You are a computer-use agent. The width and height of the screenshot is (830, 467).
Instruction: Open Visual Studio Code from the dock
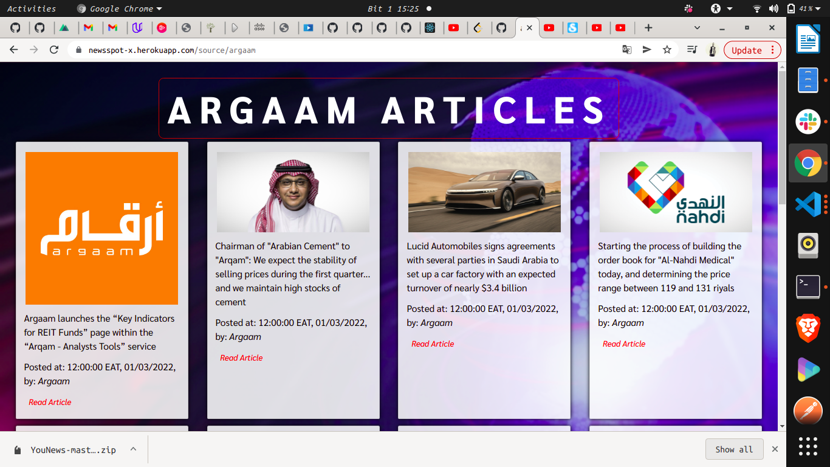tap(808, 204)
